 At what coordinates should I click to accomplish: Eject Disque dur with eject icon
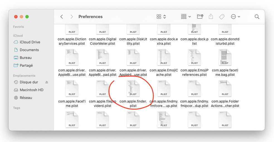point(47,82)
